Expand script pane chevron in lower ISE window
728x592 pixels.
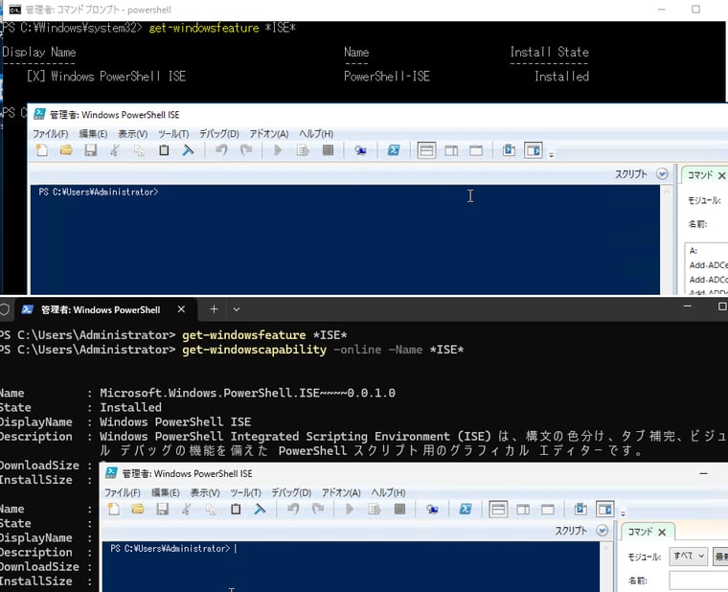click(603, 531)
